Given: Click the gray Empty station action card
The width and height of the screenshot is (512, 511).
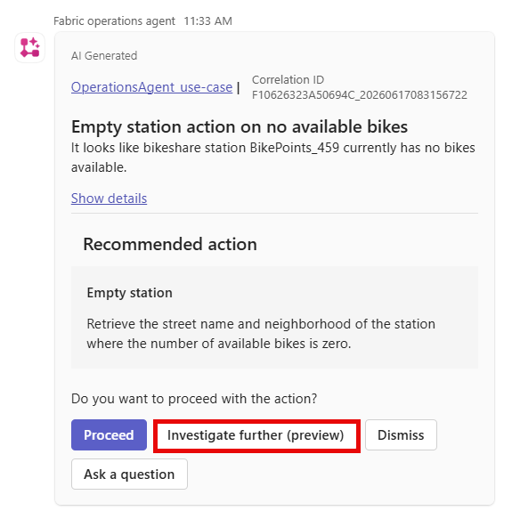Looking at the screenshot, I should 274,318.
